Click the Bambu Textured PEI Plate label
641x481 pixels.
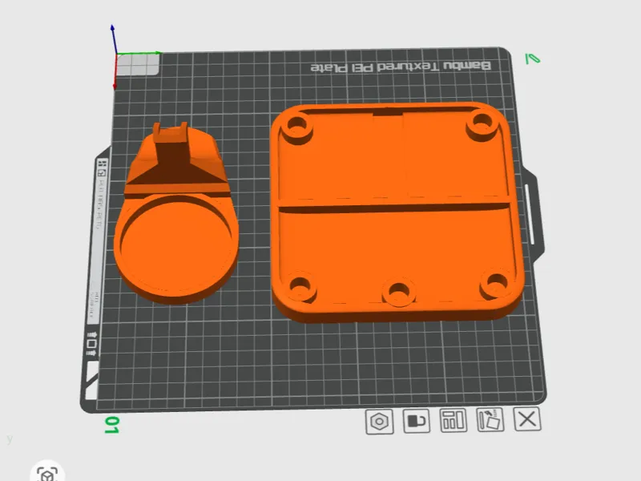click(401, 67)
